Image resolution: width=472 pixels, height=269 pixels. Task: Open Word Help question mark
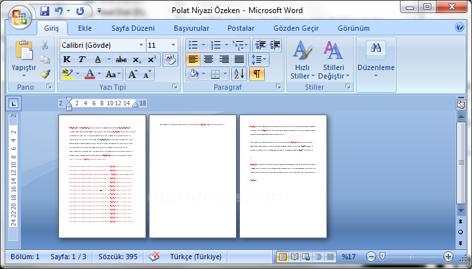click(460, 27)
